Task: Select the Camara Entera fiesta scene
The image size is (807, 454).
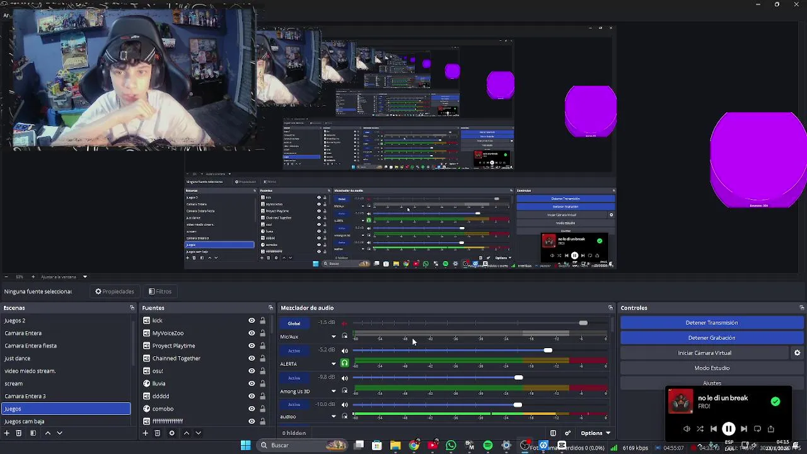Action: [66, 346]
